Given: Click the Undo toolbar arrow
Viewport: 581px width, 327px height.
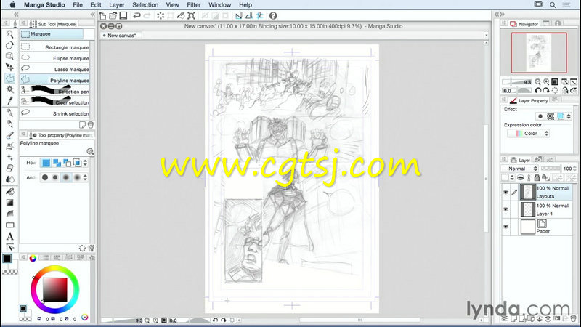Looking at the screenshot, I should tap(137, 15).
